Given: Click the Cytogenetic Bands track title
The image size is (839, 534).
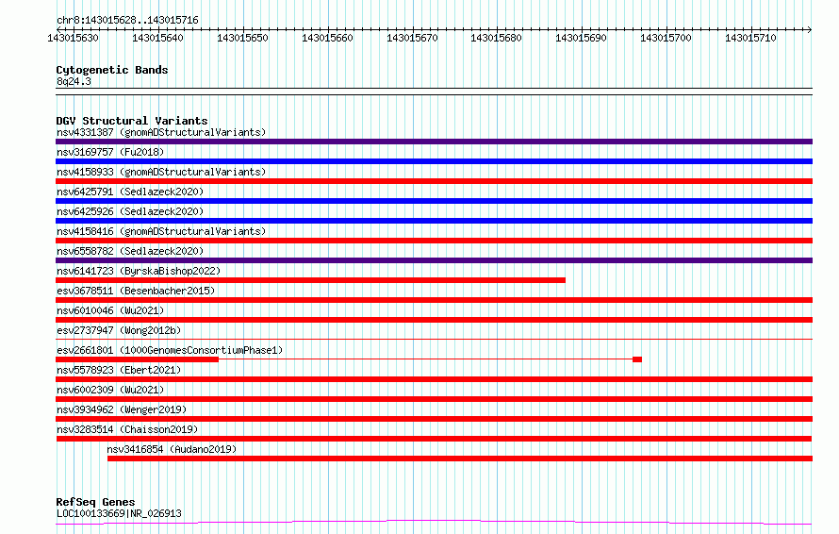Looking at the screenshot, I should pos(112,70).
